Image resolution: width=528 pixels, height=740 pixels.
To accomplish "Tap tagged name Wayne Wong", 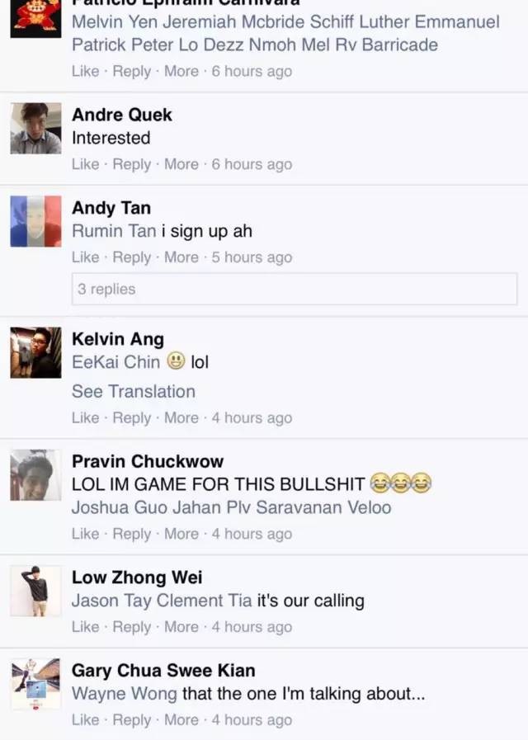I will 125,694.
